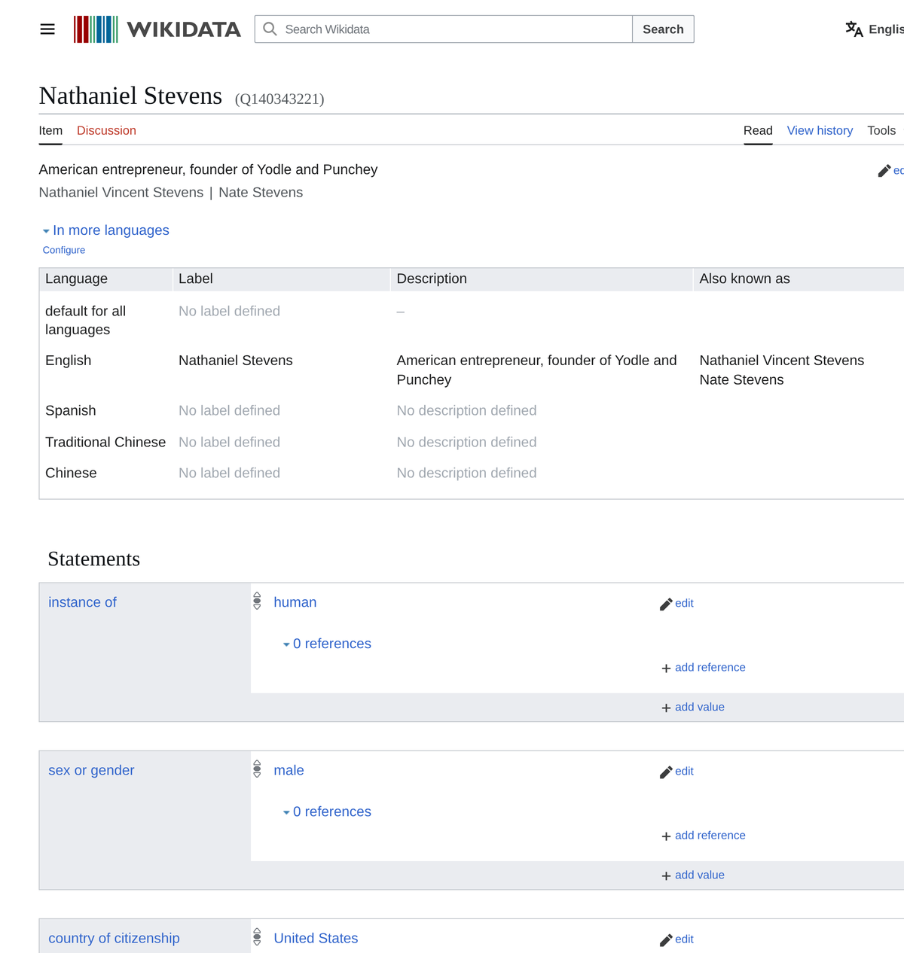
Task: Click edit link for United States statement
Action: 684,939
